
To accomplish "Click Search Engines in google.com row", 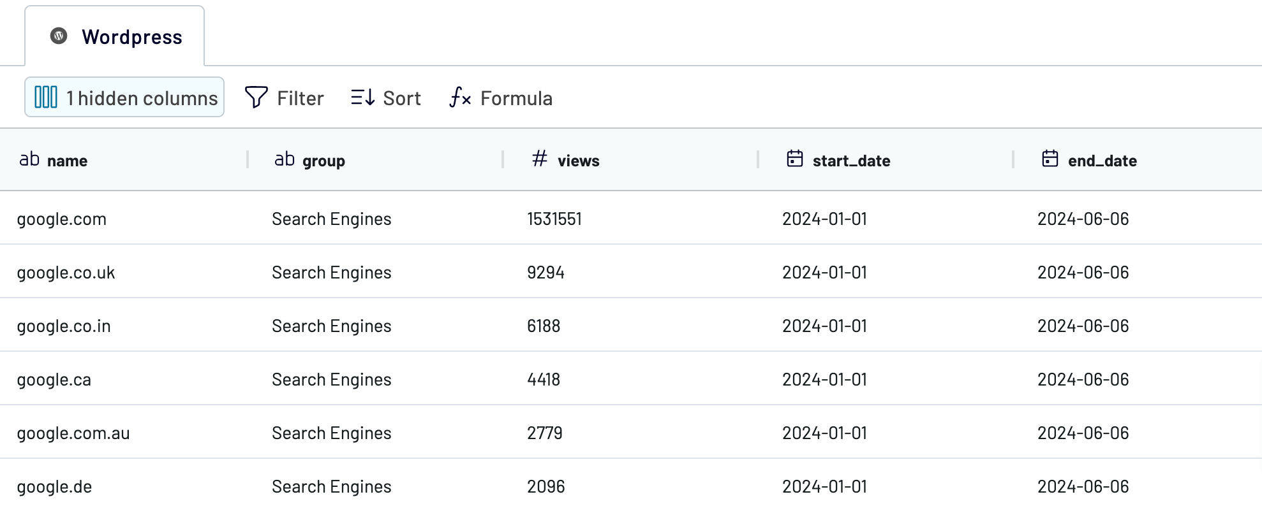I will coord(332,219).
